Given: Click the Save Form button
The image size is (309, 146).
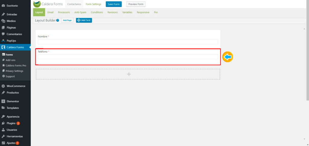Looking at the screenshot, I should pyautogui.click(x=113, y=4).
